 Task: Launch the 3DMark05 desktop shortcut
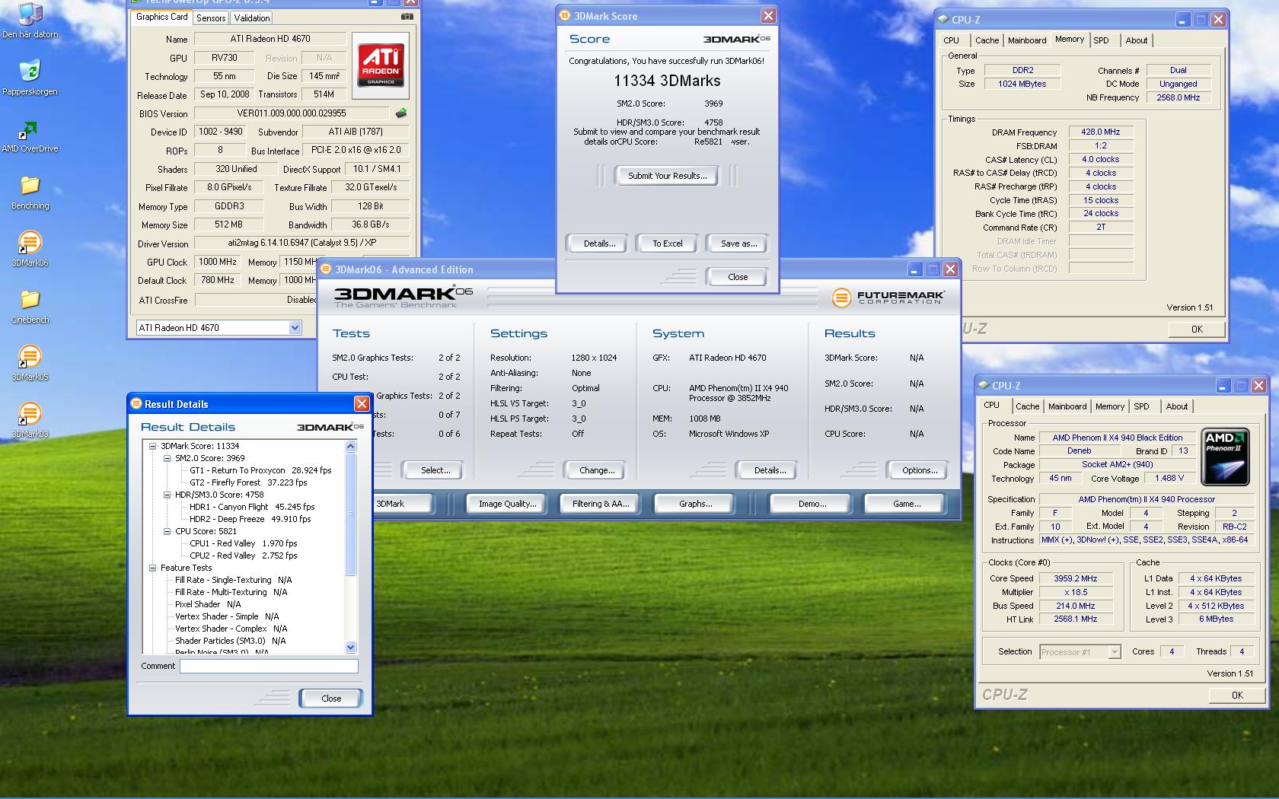click(30, 362)
